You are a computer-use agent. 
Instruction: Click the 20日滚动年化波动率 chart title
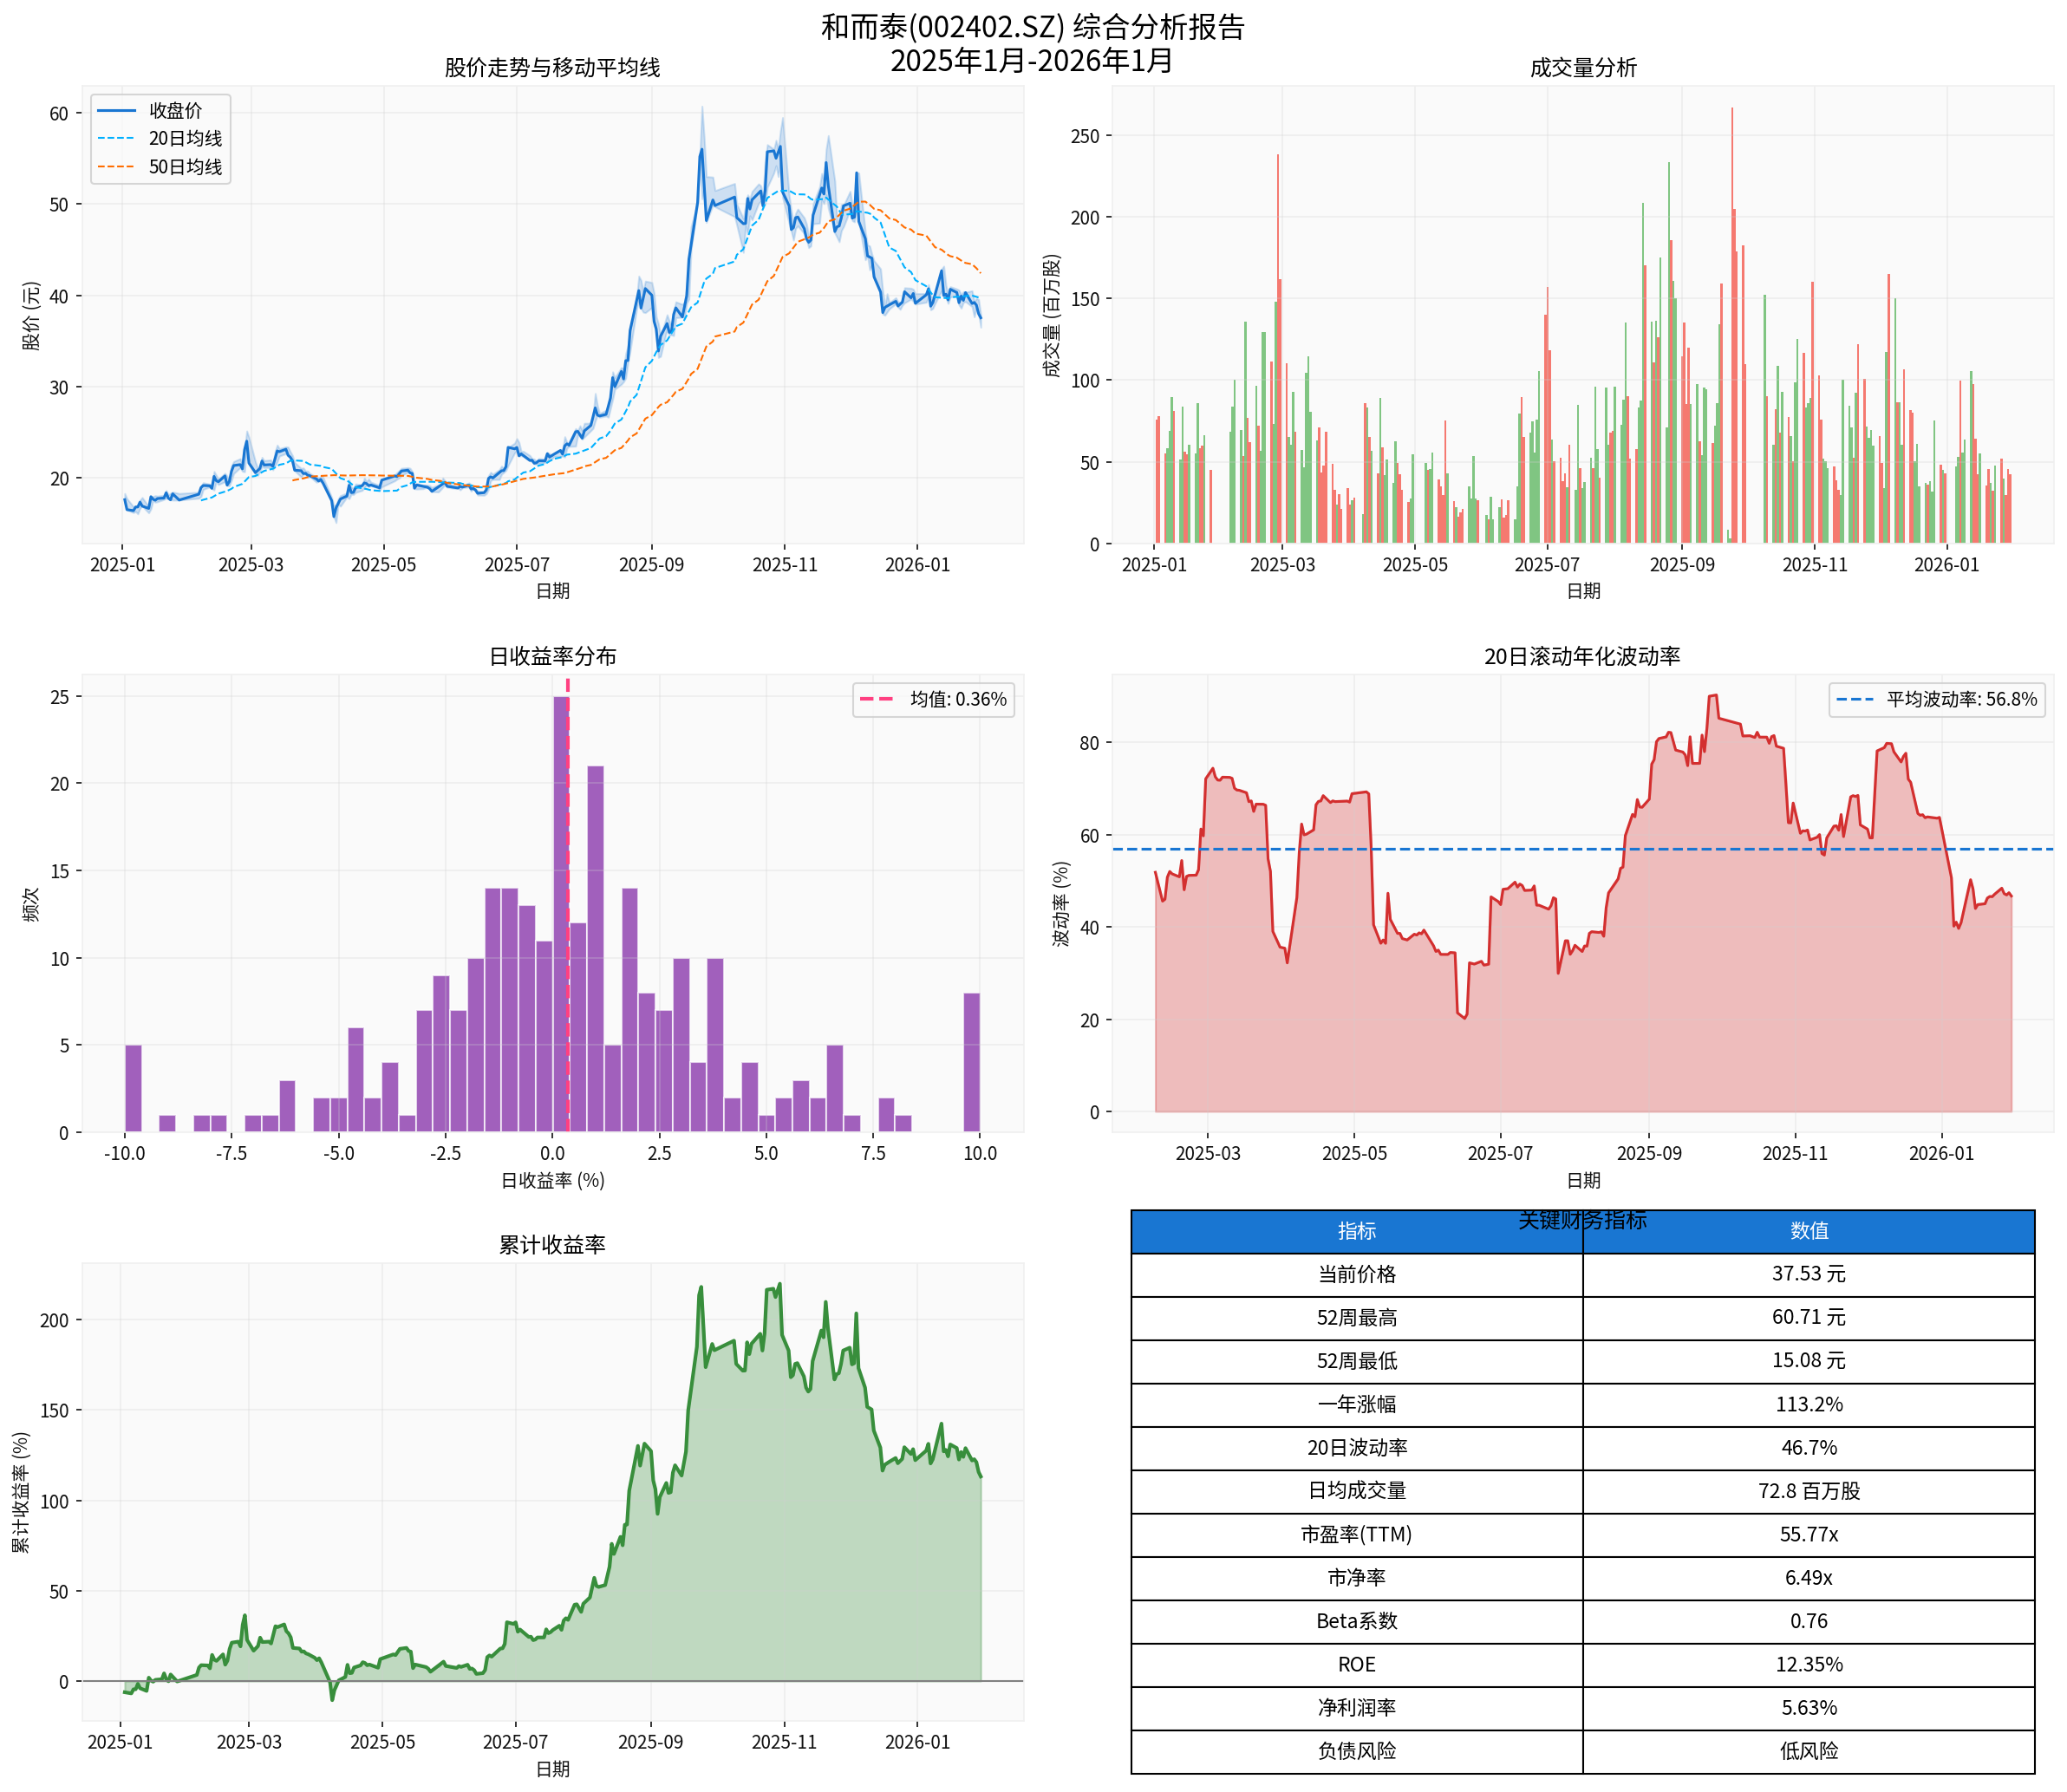coord(1582,656)
